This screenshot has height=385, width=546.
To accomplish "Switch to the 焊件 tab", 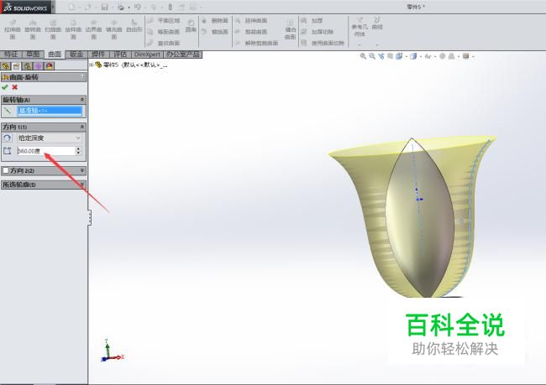I will (97, 55).
